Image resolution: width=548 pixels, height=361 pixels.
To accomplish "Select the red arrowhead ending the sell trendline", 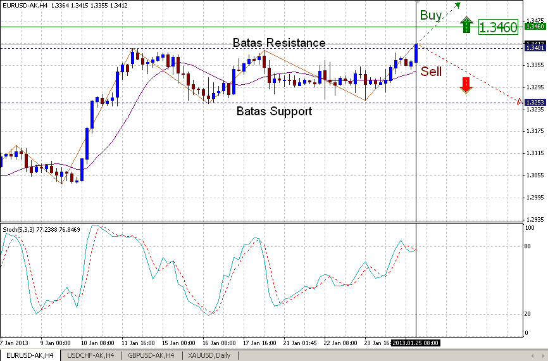I will (520, 101).
